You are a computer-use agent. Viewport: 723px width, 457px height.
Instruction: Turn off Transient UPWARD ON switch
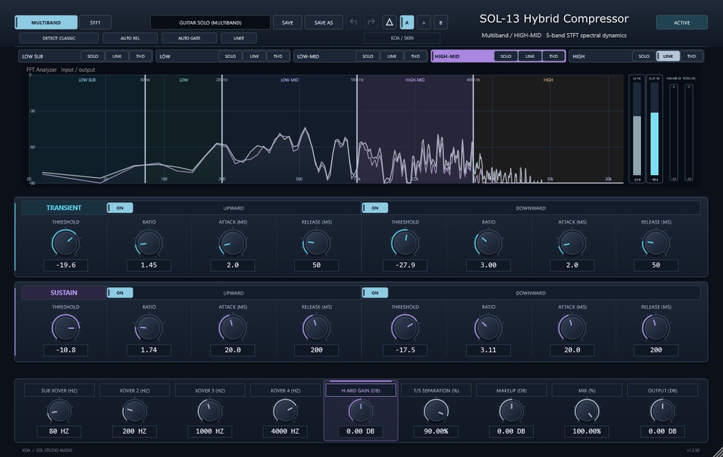pos(120,208)
